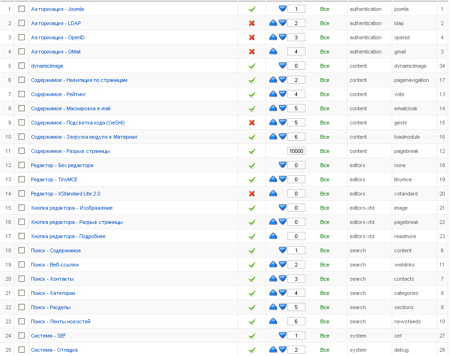Move Содержимое - Навигация по страницам up
This screenshot has height=356, width=451.
pos(273,80)
